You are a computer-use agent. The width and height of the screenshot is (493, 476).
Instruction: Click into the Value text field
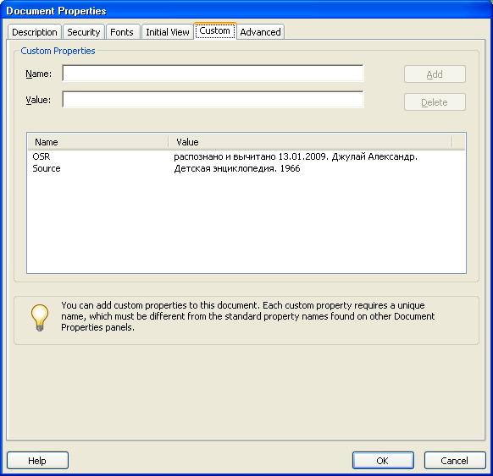[x=213, y=99]
